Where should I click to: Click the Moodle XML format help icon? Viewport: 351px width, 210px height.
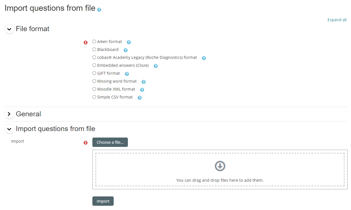(x=142, y=90)
